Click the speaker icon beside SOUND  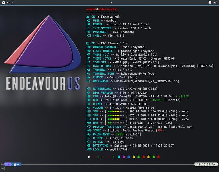89,130
